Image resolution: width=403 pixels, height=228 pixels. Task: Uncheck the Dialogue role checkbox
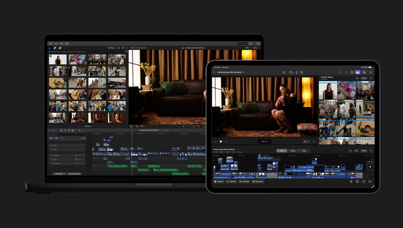click(51, 155)
